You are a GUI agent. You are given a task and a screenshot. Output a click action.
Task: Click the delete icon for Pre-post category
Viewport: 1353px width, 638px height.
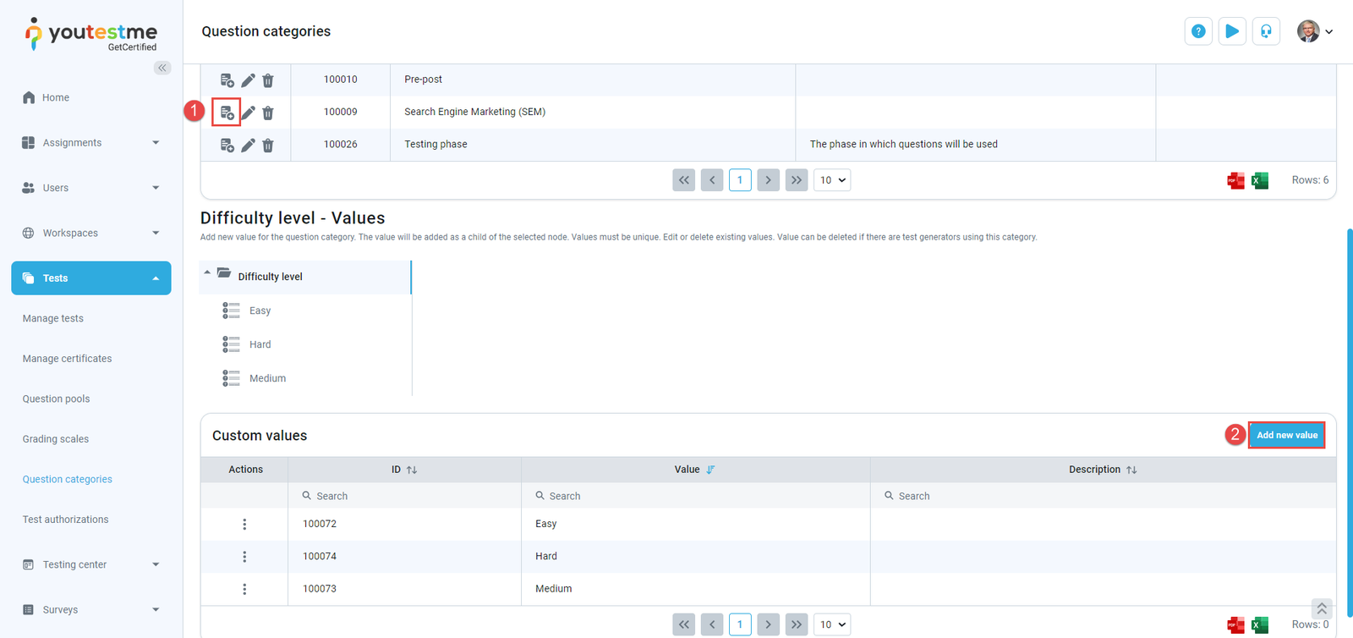268,80
